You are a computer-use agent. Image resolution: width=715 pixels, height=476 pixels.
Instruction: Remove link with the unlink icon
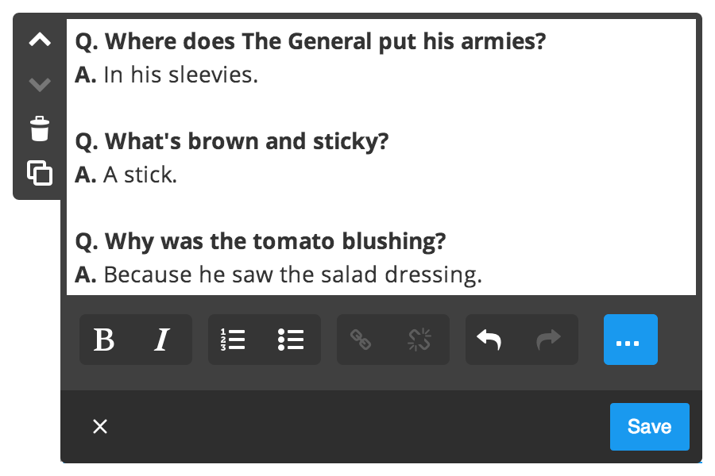click(x=419, y=340)
